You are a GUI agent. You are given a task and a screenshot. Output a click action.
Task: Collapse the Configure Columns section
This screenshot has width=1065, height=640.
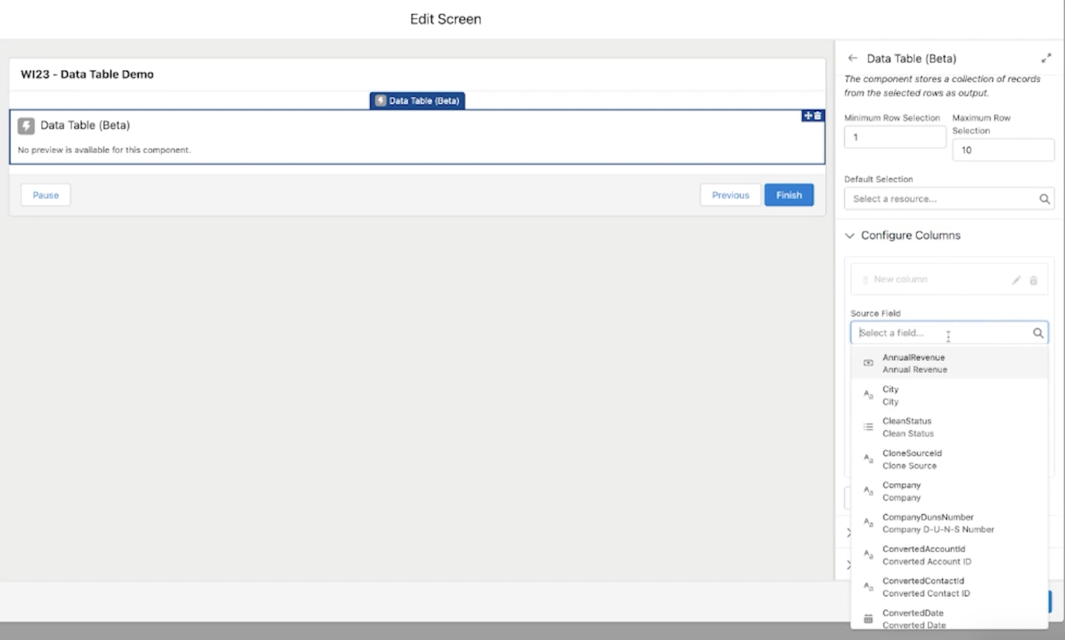850,236
